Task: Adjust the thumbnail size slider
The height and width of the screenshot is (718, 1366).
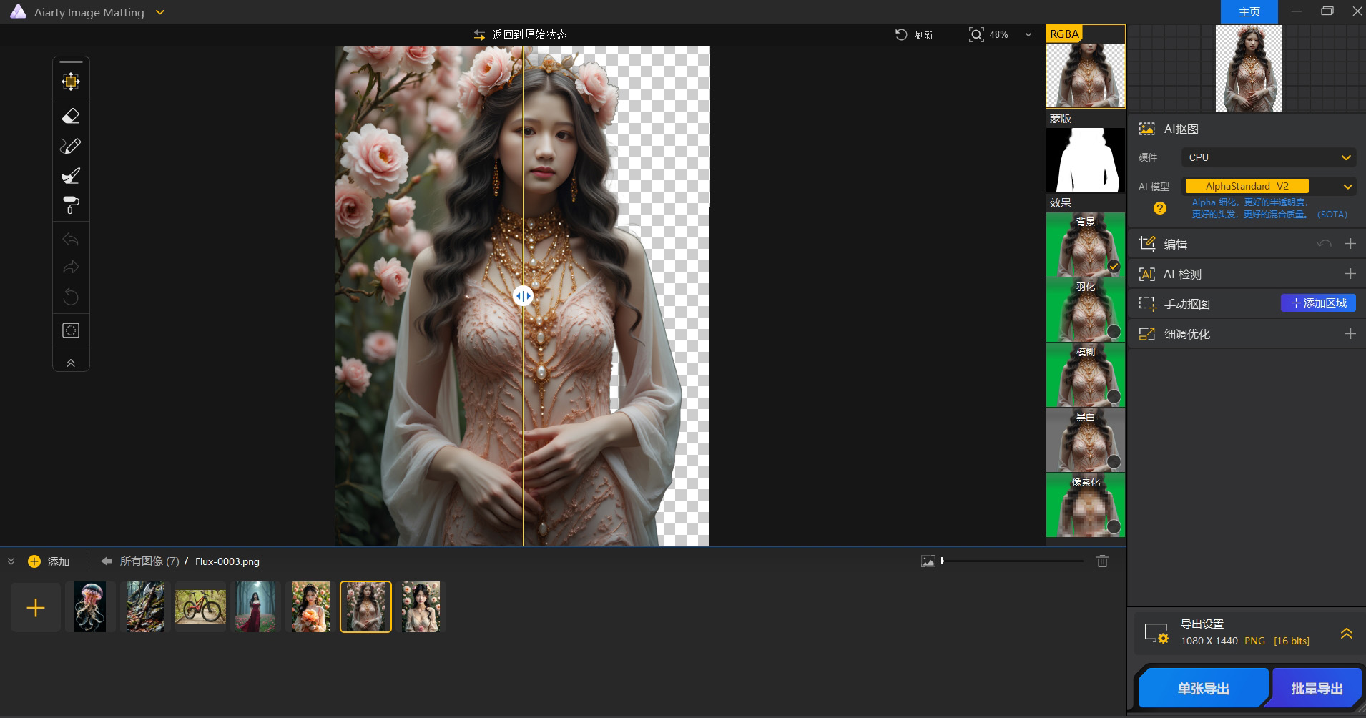Action: click(x=1012, y=561)
